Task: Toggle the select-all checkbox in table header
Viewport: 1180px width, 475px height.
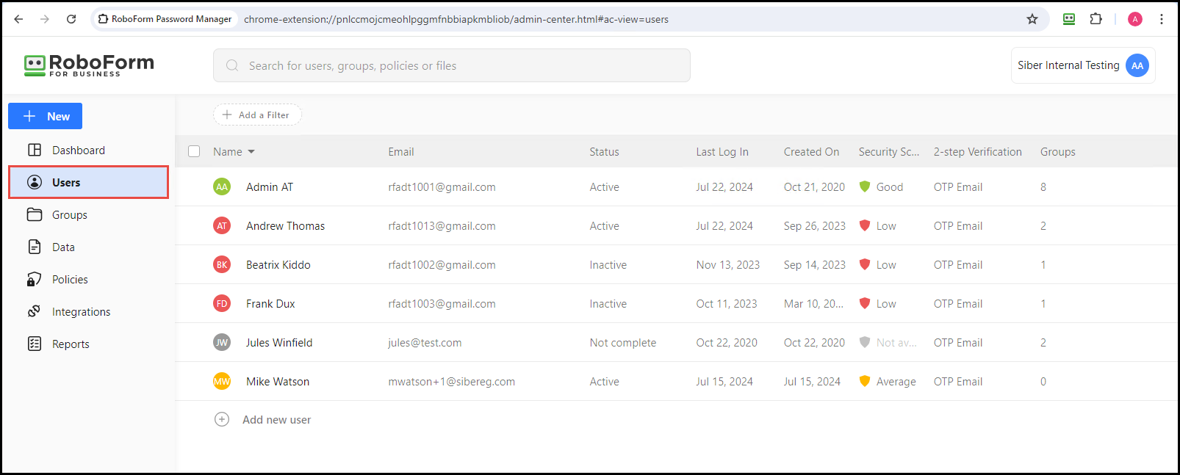Action: (194, 152)
